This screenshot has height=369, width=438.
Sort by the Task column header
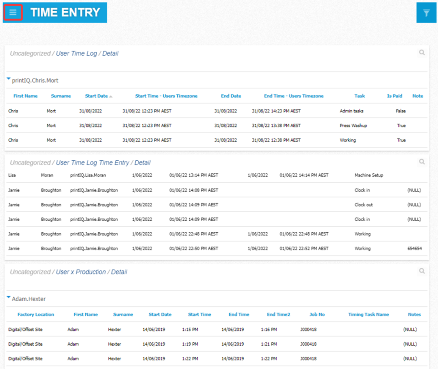click(x=359, y=96)
